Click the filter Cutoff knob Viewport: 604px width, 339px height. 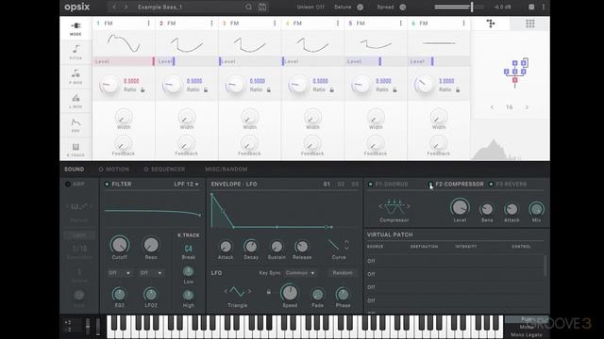click(120, 245)
